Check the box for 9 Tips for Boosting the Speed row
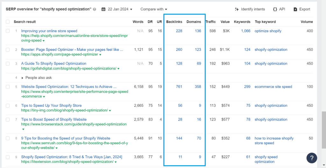This screenshot has height=168, width=326. 8,138
